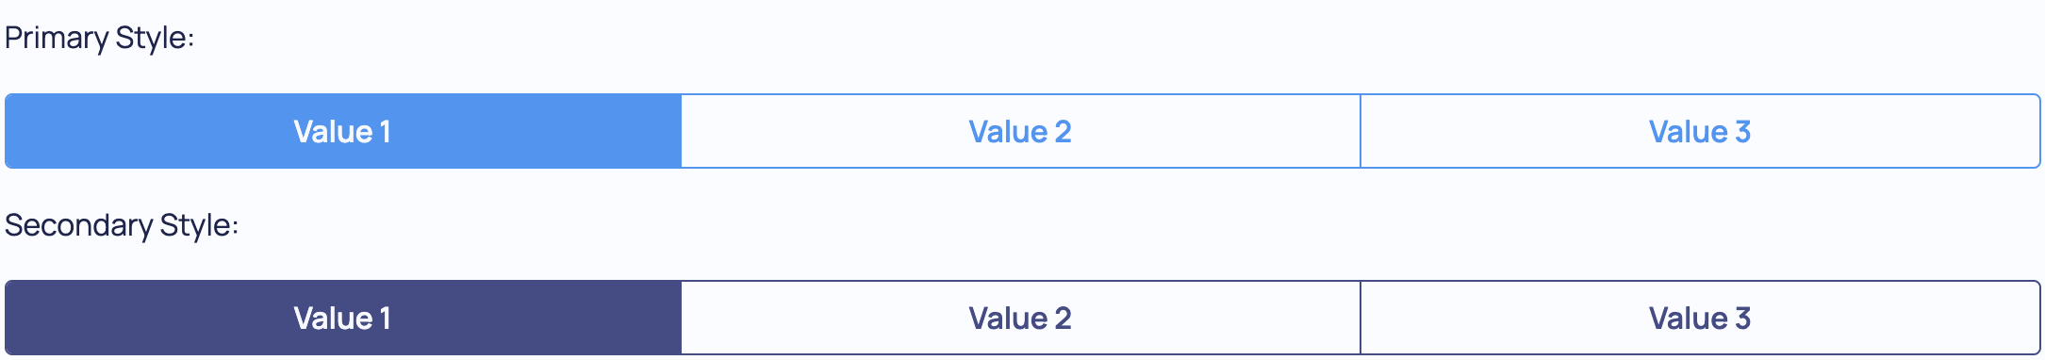The image size is (2045, 360).
Task: Choose the middle option of the secondary toggle
Action: (1021, 318)
